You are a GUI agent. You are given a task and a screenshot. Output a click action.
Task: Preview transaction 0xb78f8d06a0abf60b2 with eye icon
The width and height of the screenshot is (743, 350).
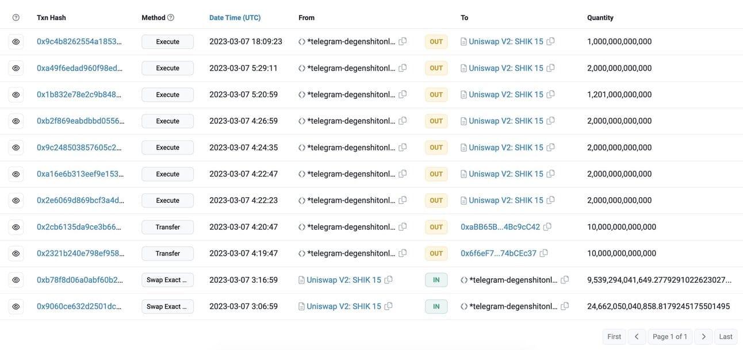coord(16,280)
